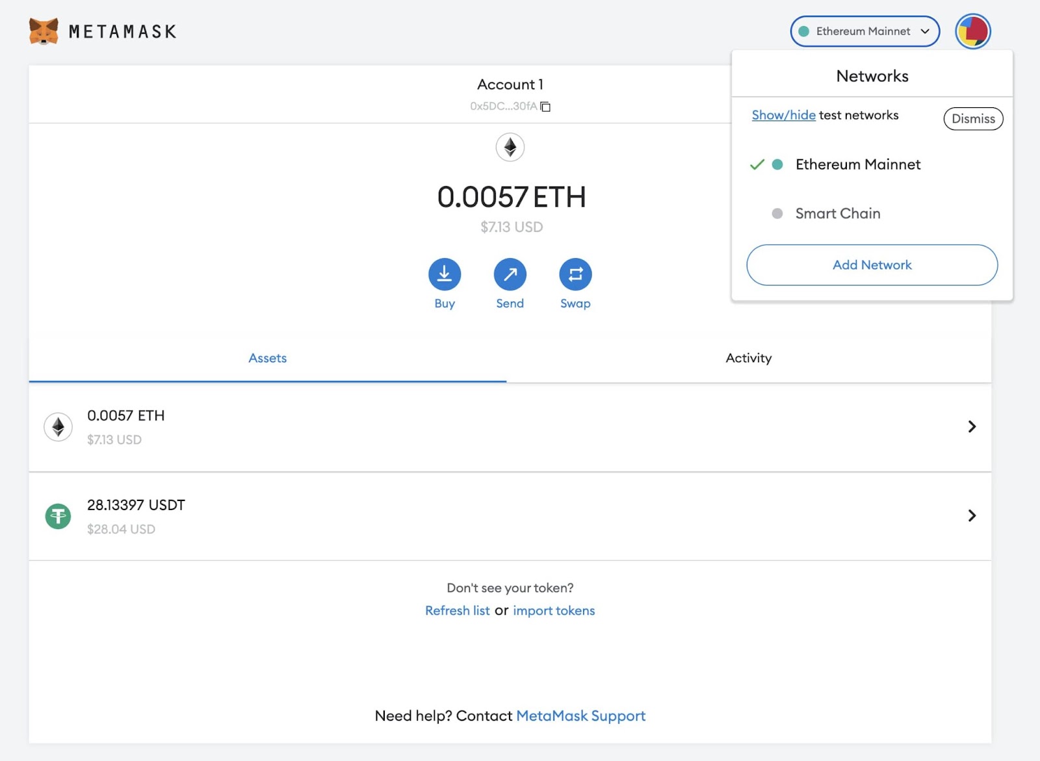Copy the account address icon

(545, 107)
